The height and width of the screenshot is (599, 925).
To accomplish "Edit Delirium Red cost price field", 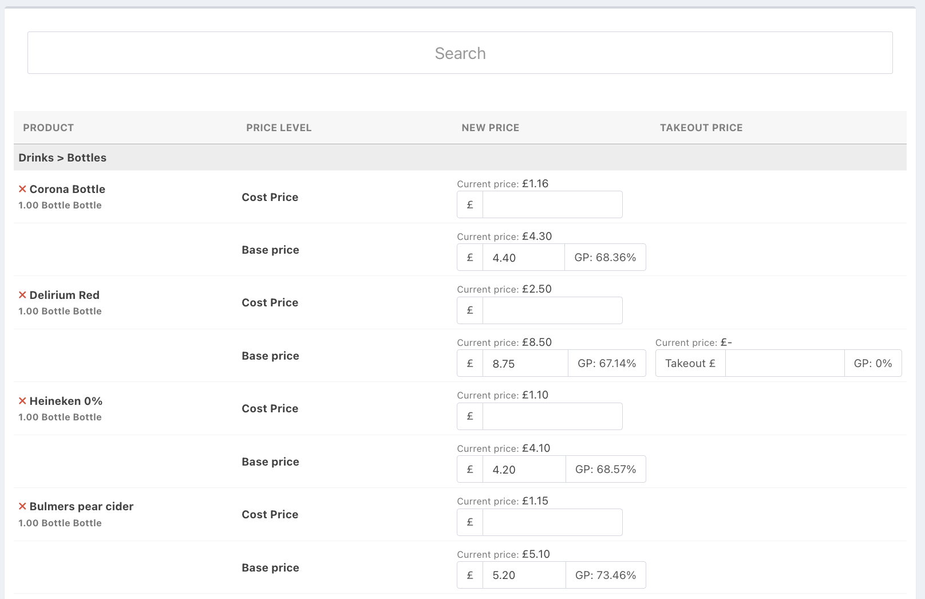I will (x=552, y=310).
